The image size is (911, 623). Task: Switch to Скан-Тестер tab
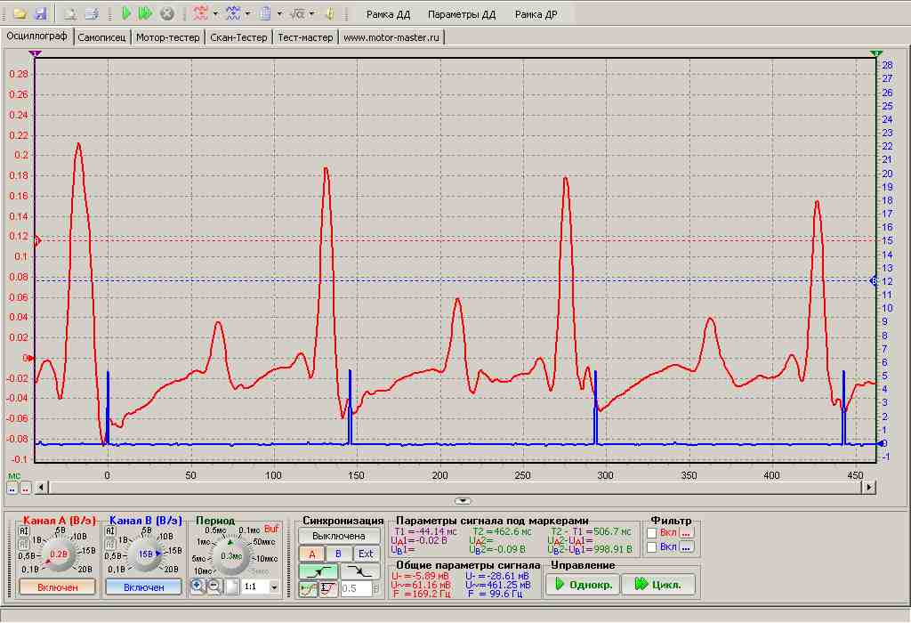[238, 37]
